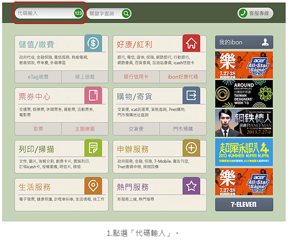Open the 好康/紅利 category title
This screenshot has height=243, width=293.
(x=134, y=44)
